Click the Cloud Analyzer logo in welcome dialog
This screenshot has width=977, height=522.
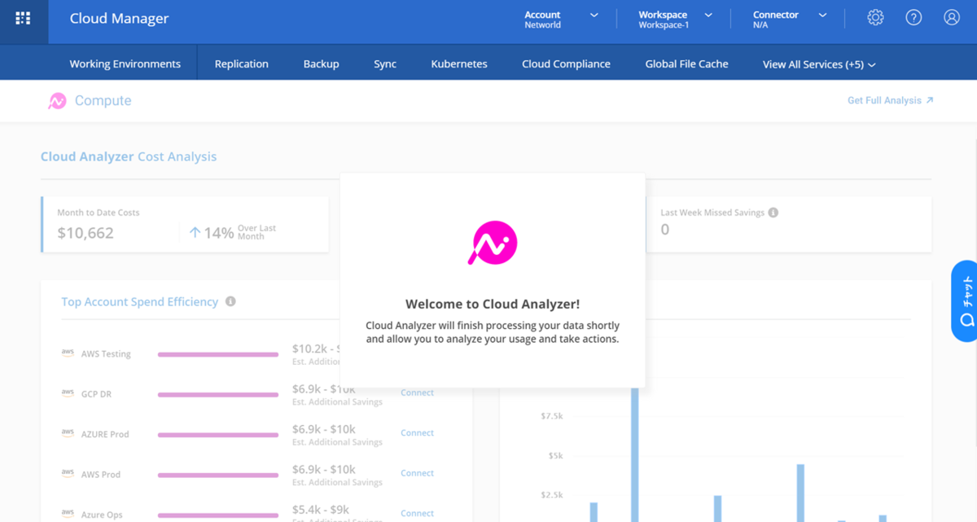(x=493, y=243)
